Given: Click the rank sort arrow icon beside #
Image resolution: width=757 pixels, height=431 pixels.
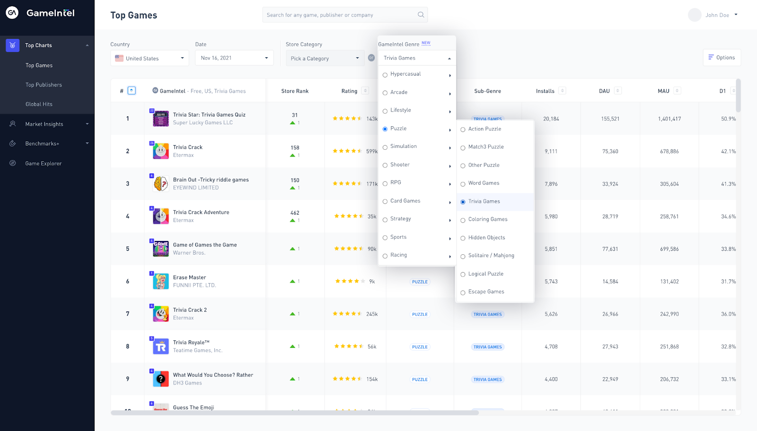Looking at the screenshot, I should tap(132, 91).
